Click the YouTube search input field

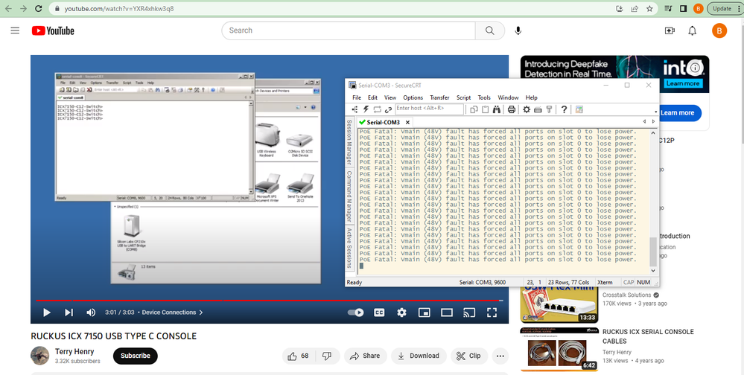349,31
